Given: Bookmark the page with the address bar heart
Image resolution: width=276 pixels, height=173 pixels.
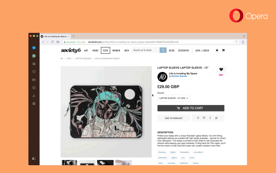Looking at the screenshot, I should 236,42.
